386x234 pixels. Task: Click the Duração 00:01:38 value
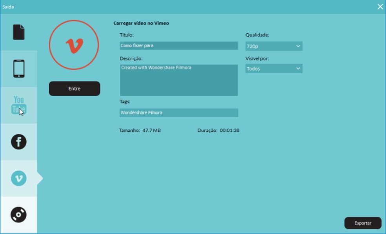229,130
